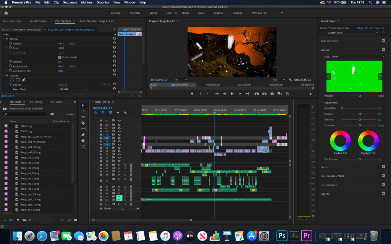Adjust the Saturation slider handle
The height and width of the screenshot is (244, 391).
coord(359,125)
